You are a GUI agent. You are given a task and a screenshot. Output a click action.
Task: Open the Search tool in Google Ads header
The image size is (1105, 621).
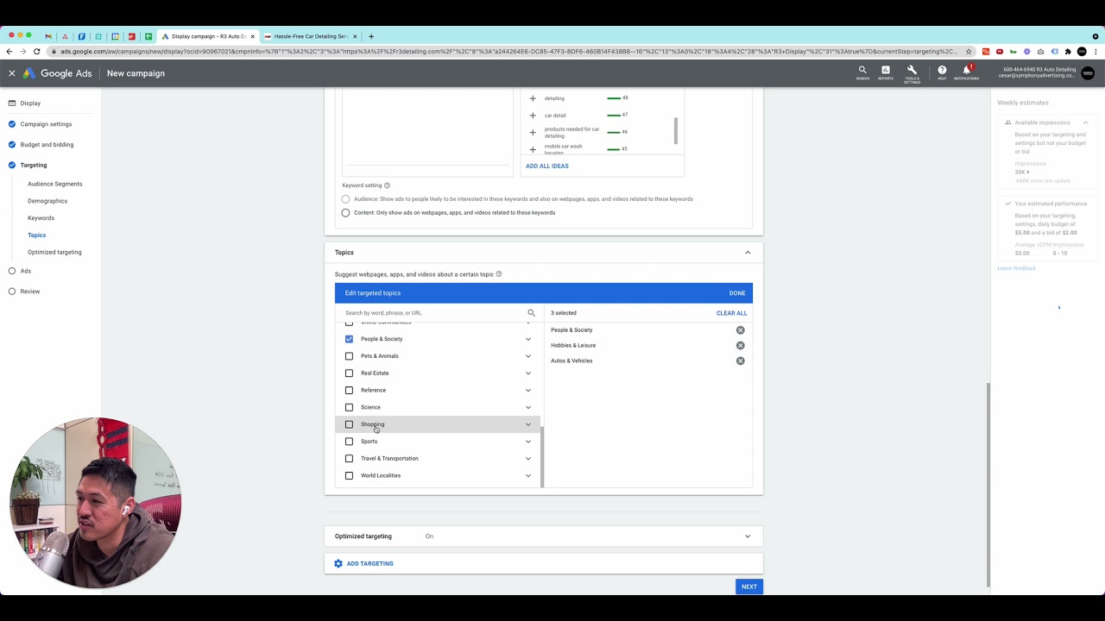(862, 71)
